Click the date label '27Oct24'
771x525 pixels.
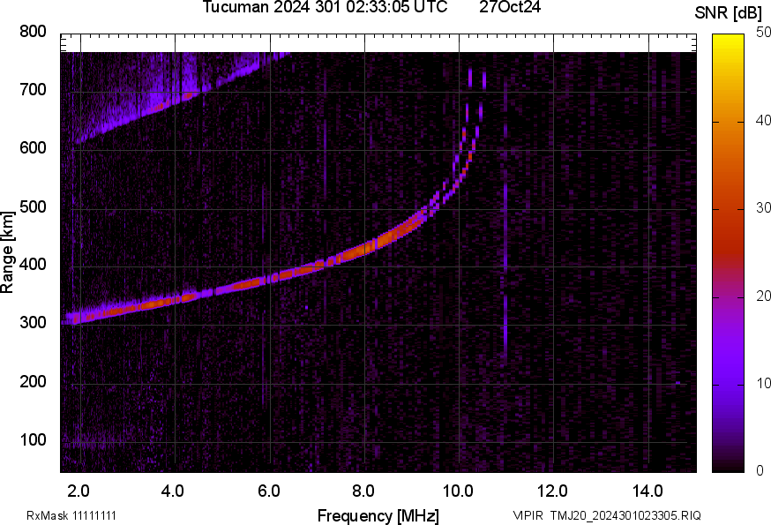click(510, 7)
